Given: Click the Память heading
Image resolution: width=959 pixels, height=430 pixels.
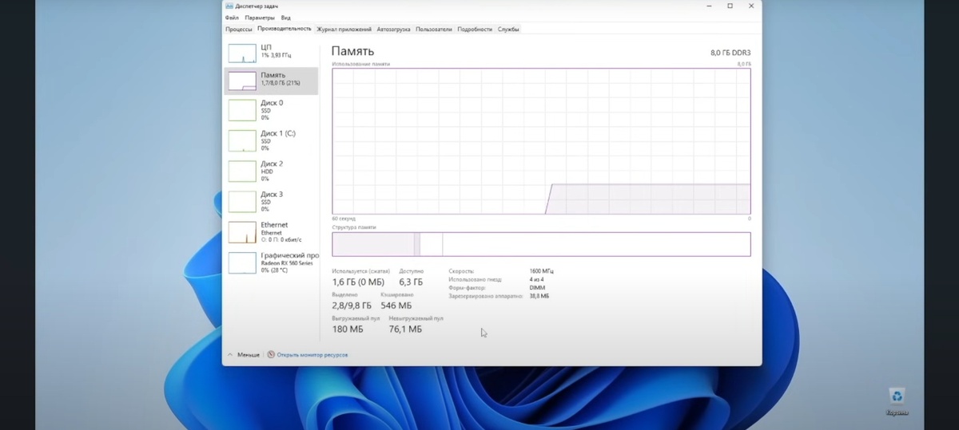Looking at the screenshot, I should (352, 52).
